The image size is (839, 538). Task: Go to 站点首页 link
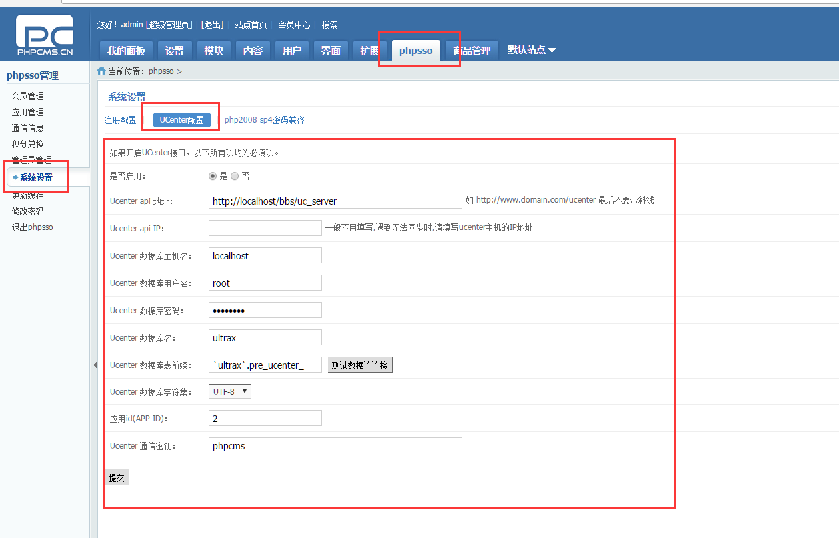(251, 25)
